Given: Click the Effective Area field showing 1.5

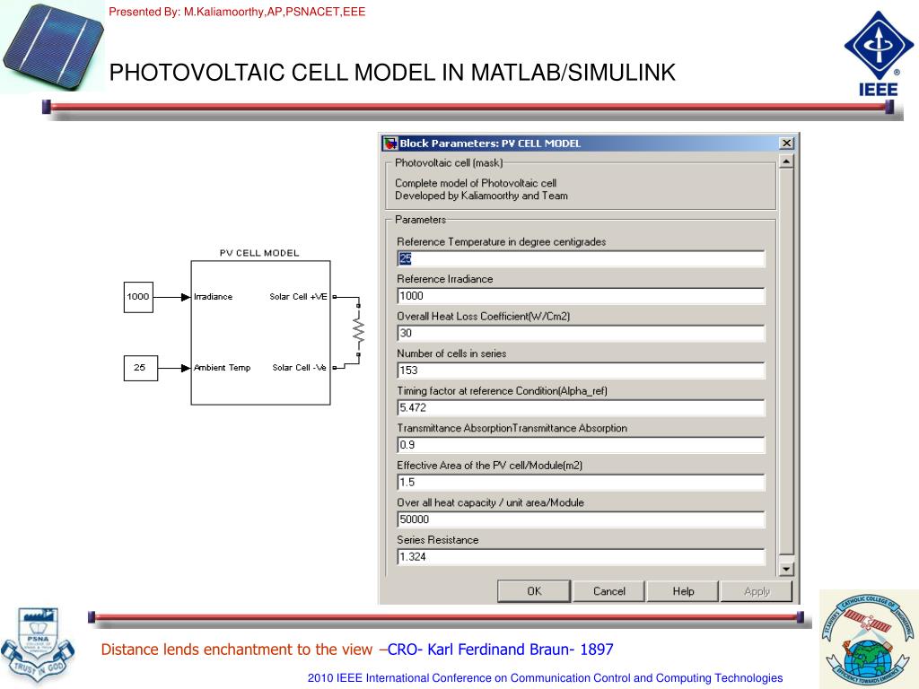Looking at the screenshot, I should pos(581,482).
